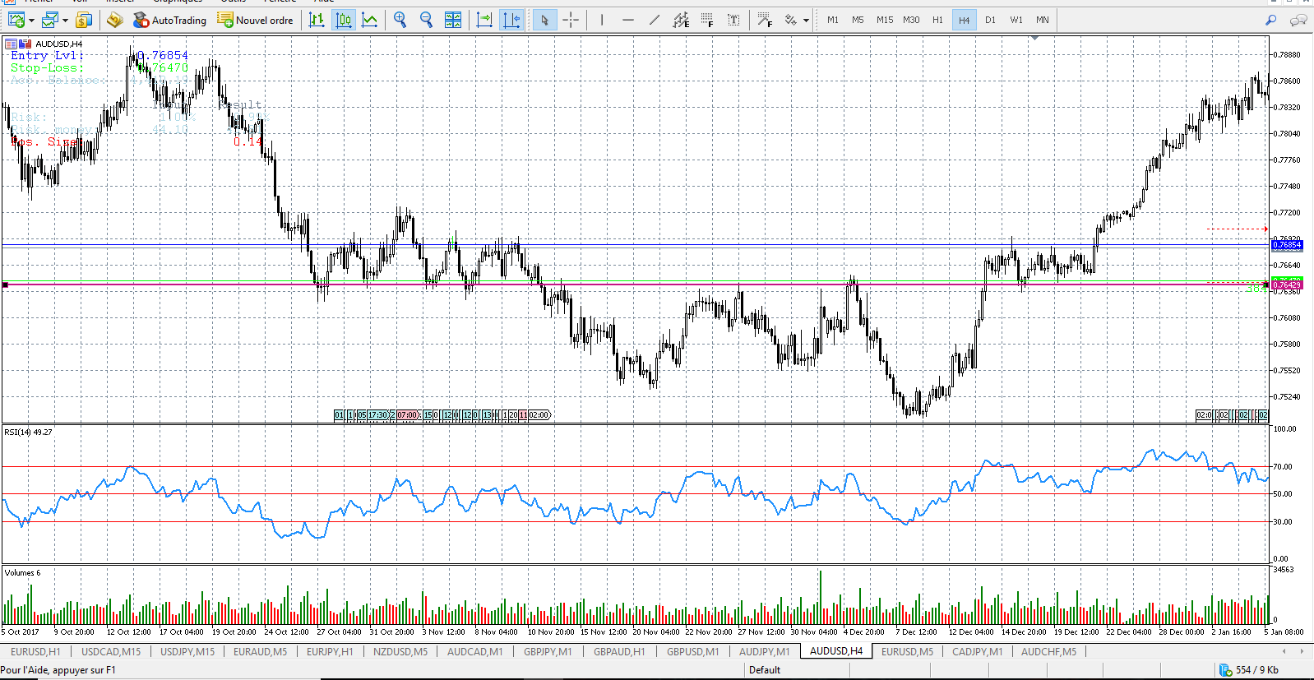Expand the arrows tool dropdown

[806, 20]
